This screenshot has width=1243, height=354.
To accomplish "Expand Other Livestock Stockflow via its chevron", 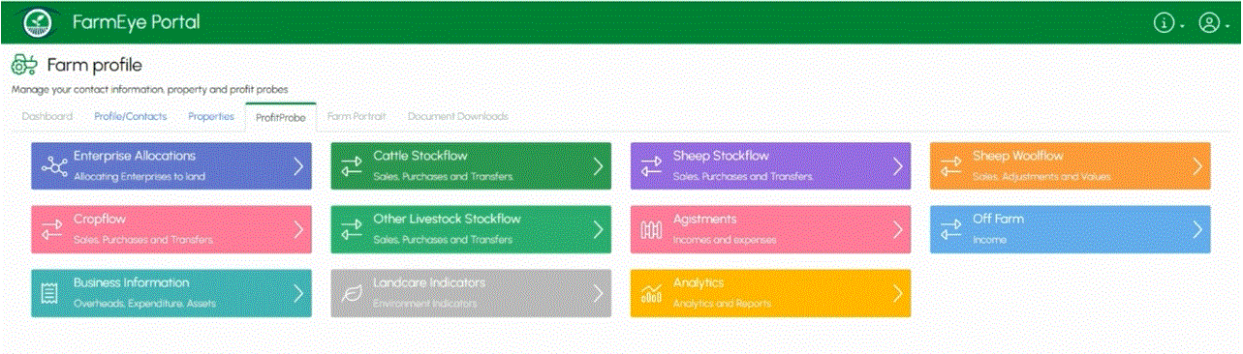I will point(598,230).
